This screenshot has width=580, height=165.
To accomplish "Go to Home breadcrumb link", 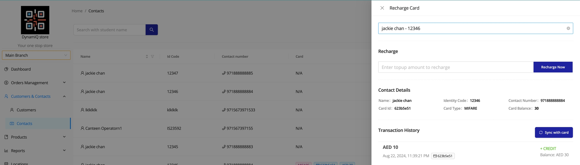I will tap(77, 11).
